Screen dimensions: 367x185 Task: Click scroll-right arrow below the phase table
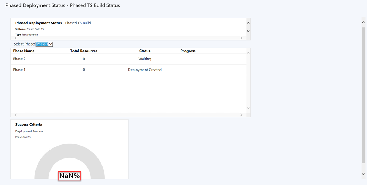pyautogui.click(x=241, y=115)
